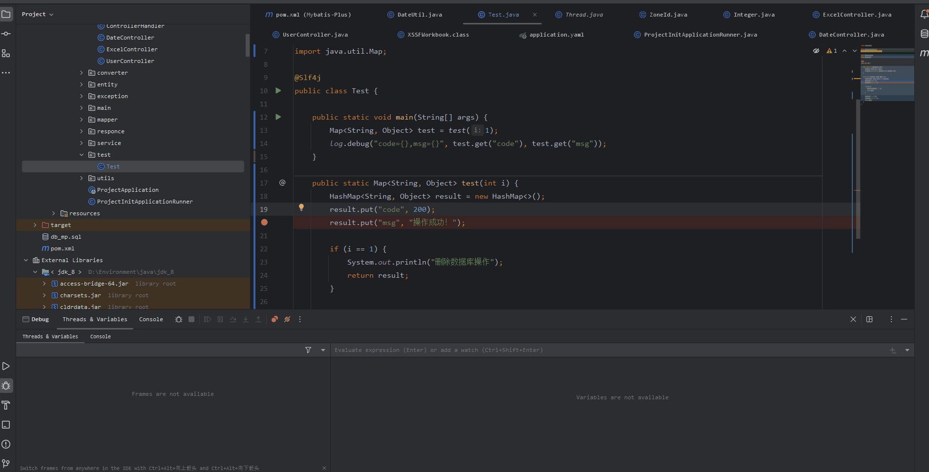Expand the converter package folder
This screenshot has width=929, height=472.
(82, 73)
